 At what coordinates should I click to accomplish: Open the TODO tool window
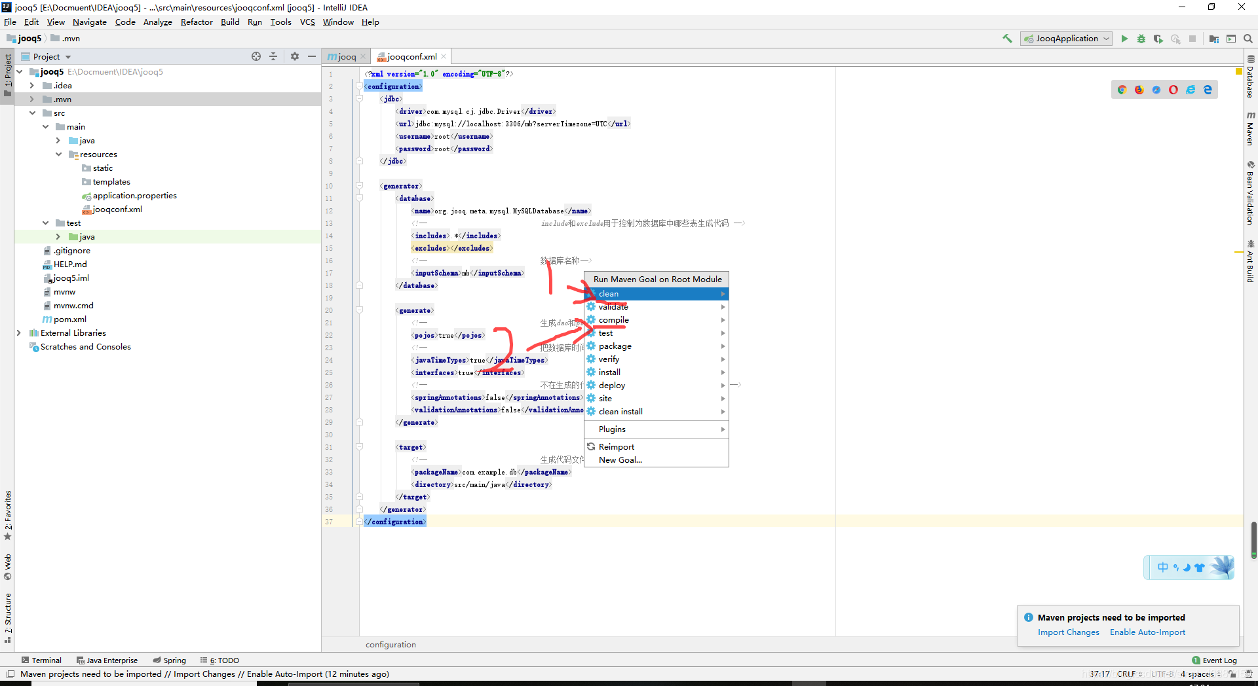click(x=220, y=660)
